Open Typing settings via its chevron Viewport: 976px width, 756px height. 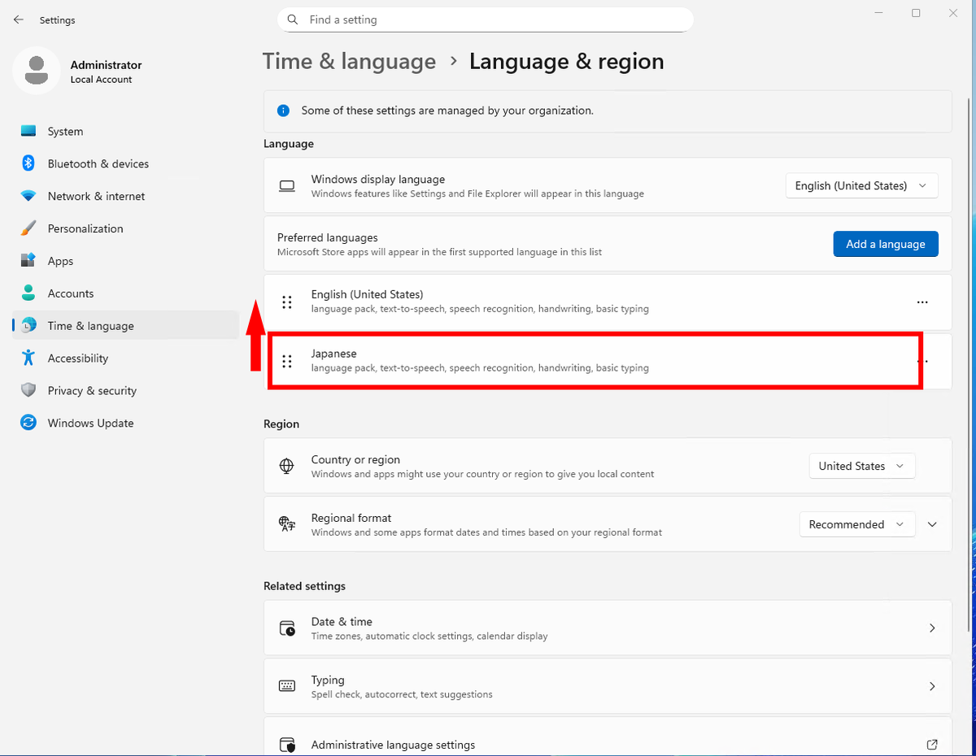coord(932,686)
